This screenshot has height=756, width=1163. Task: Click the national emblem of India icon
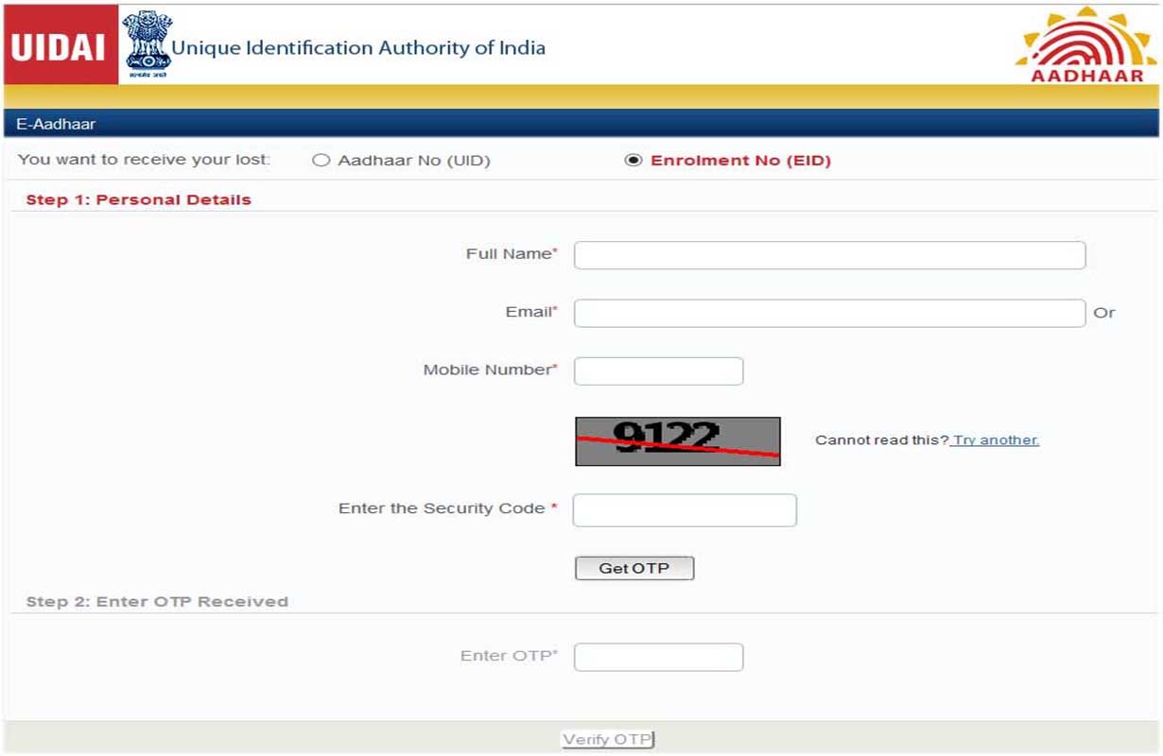tap(147, 43)
